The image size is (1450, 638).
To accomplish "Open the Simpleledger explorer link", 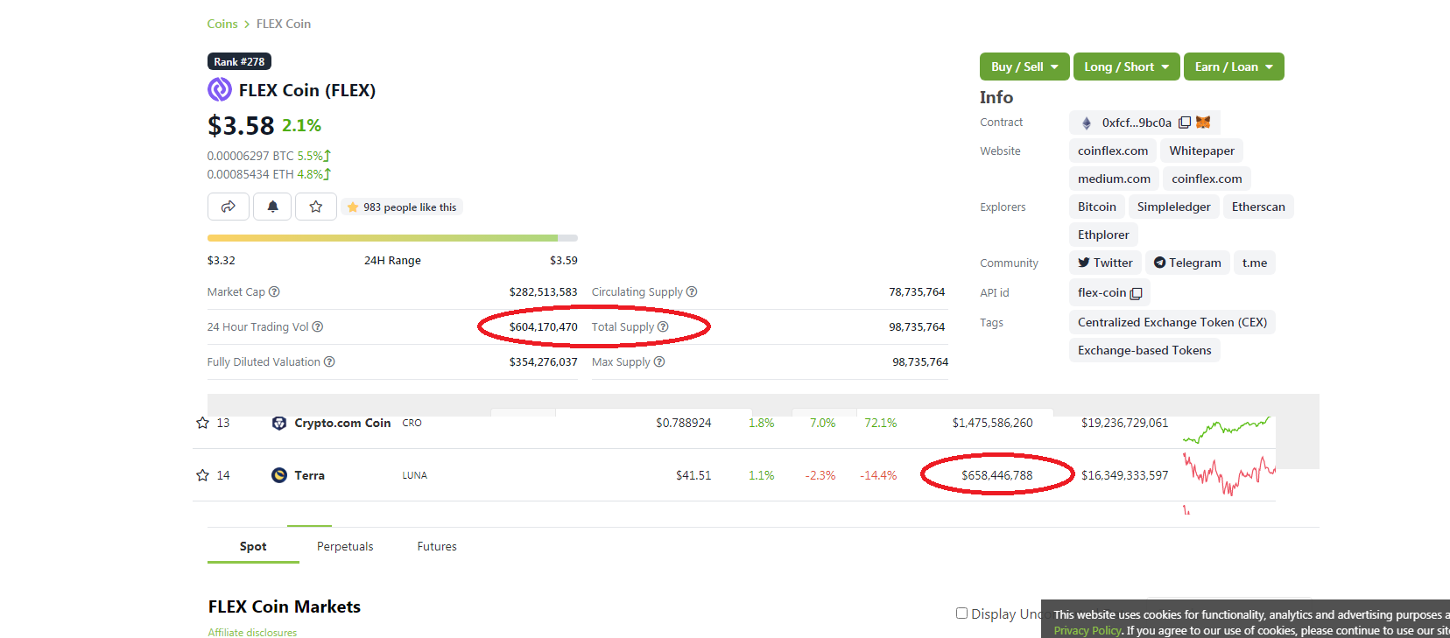I will coord(1174,207).
